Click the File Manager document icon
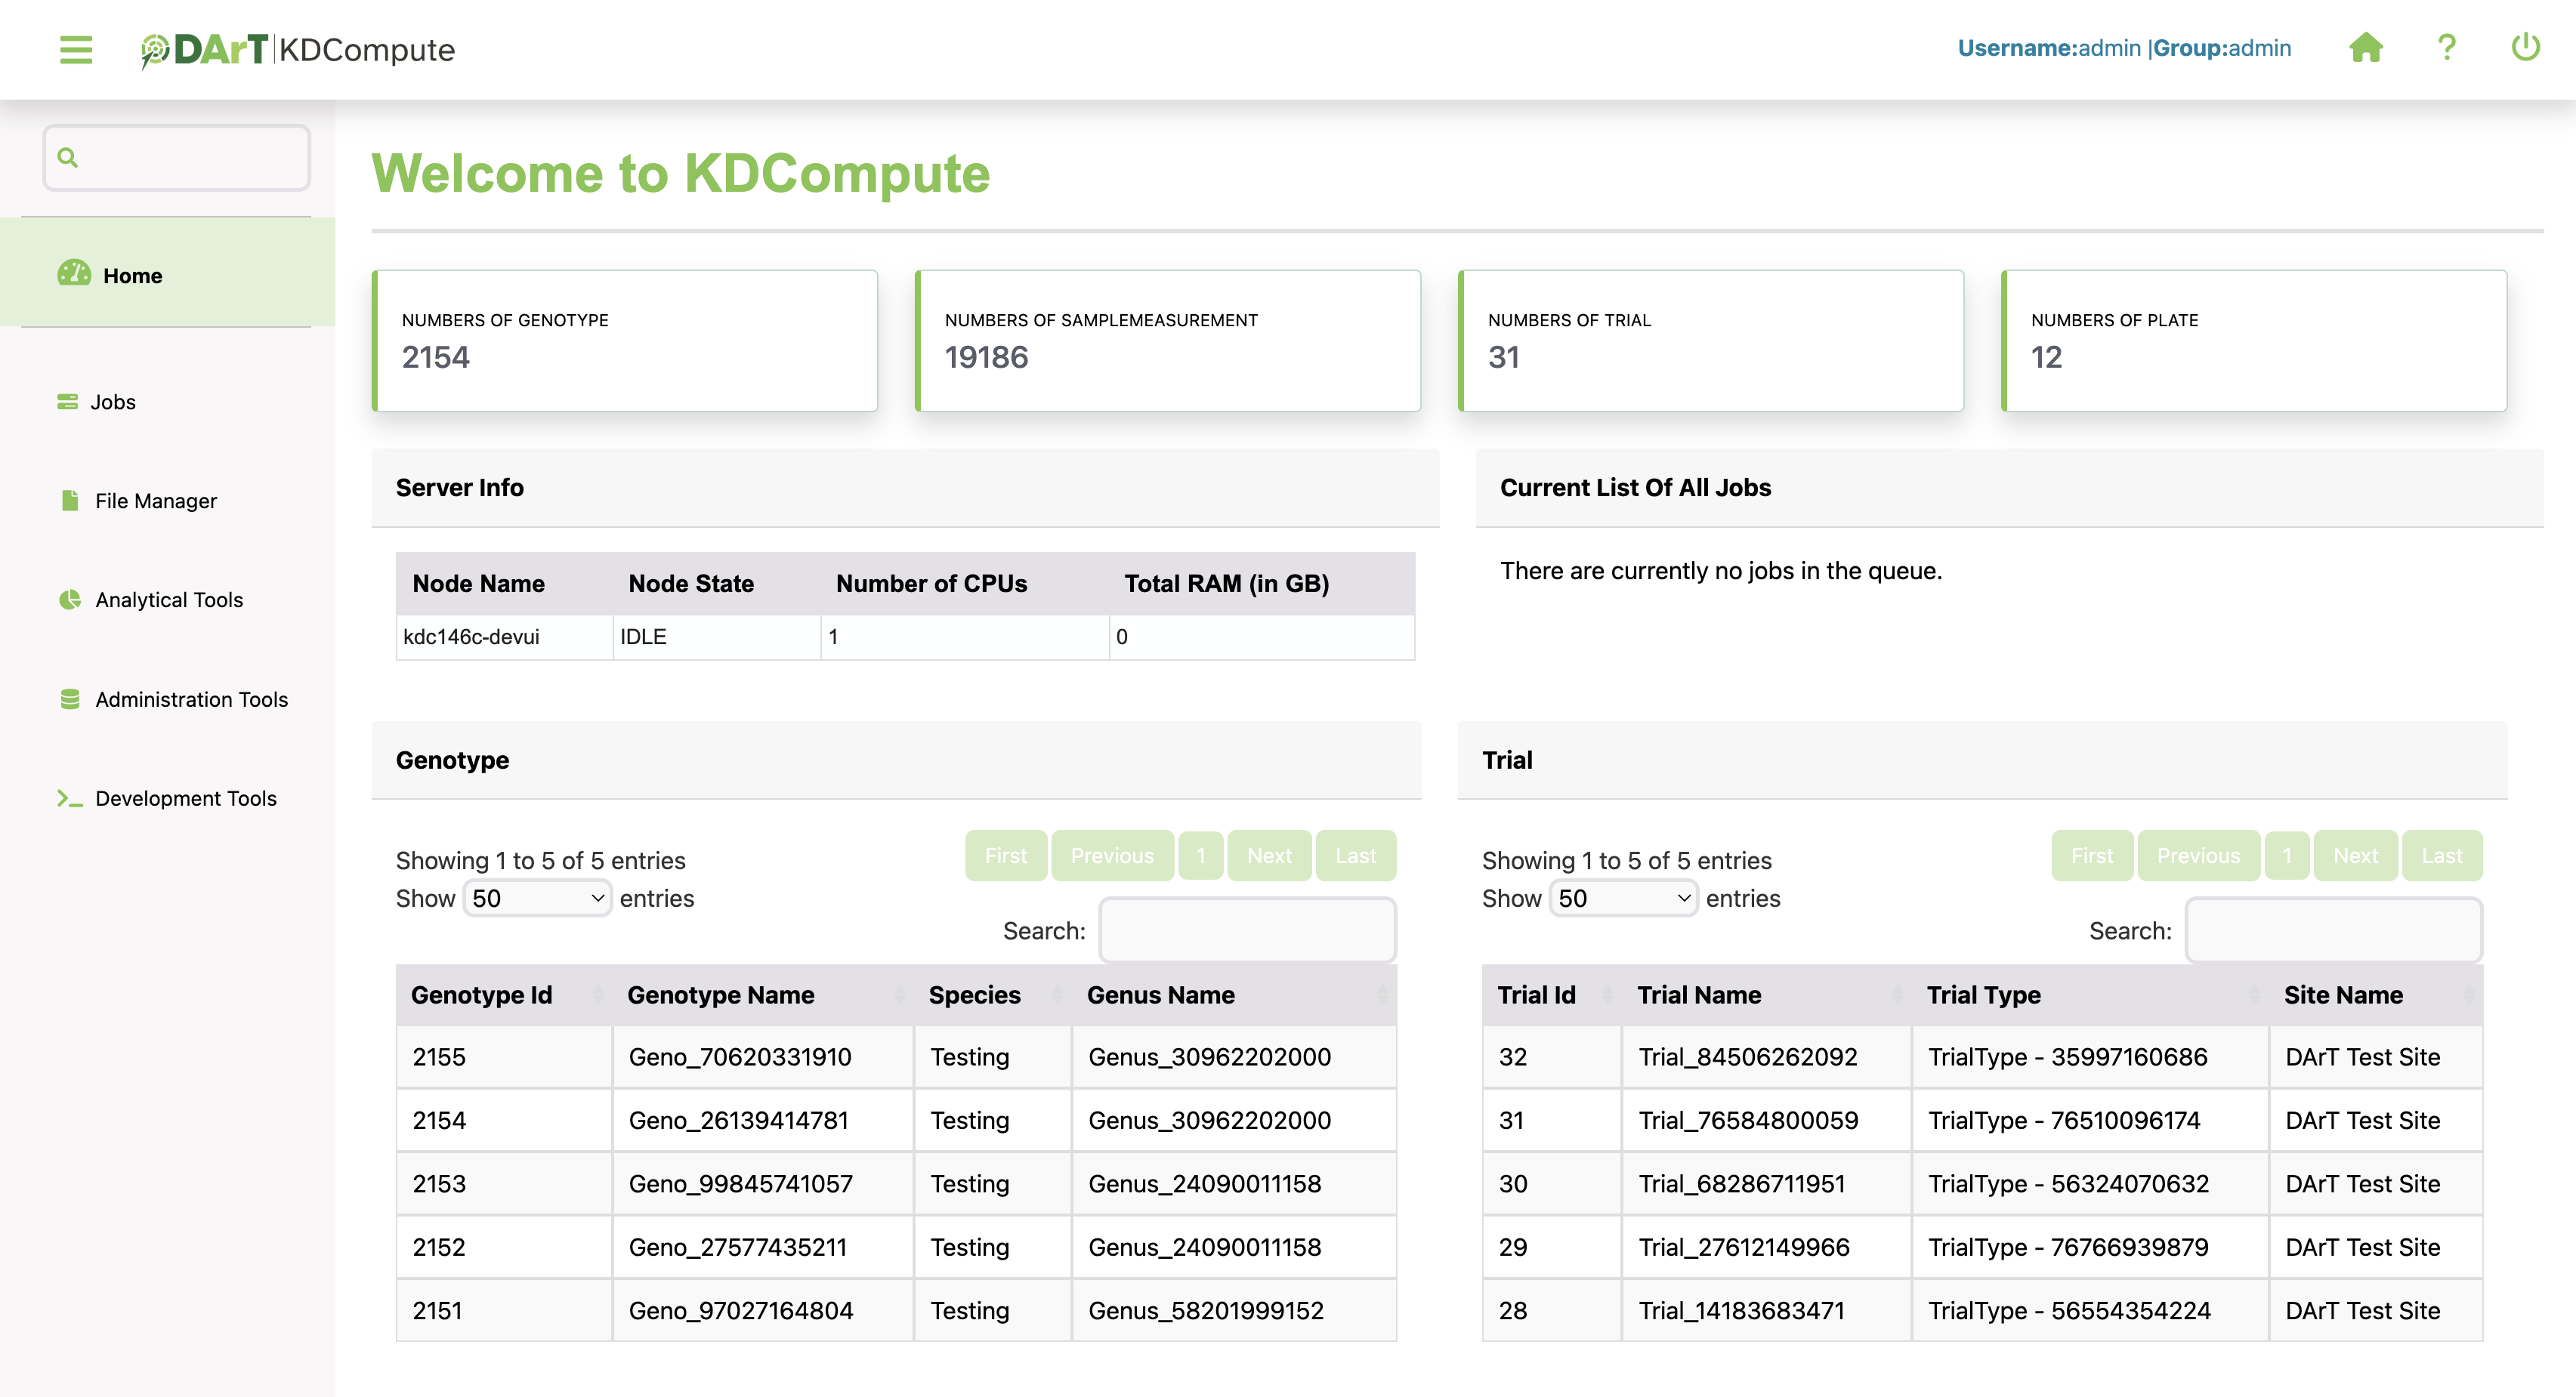 pos(69,501)
